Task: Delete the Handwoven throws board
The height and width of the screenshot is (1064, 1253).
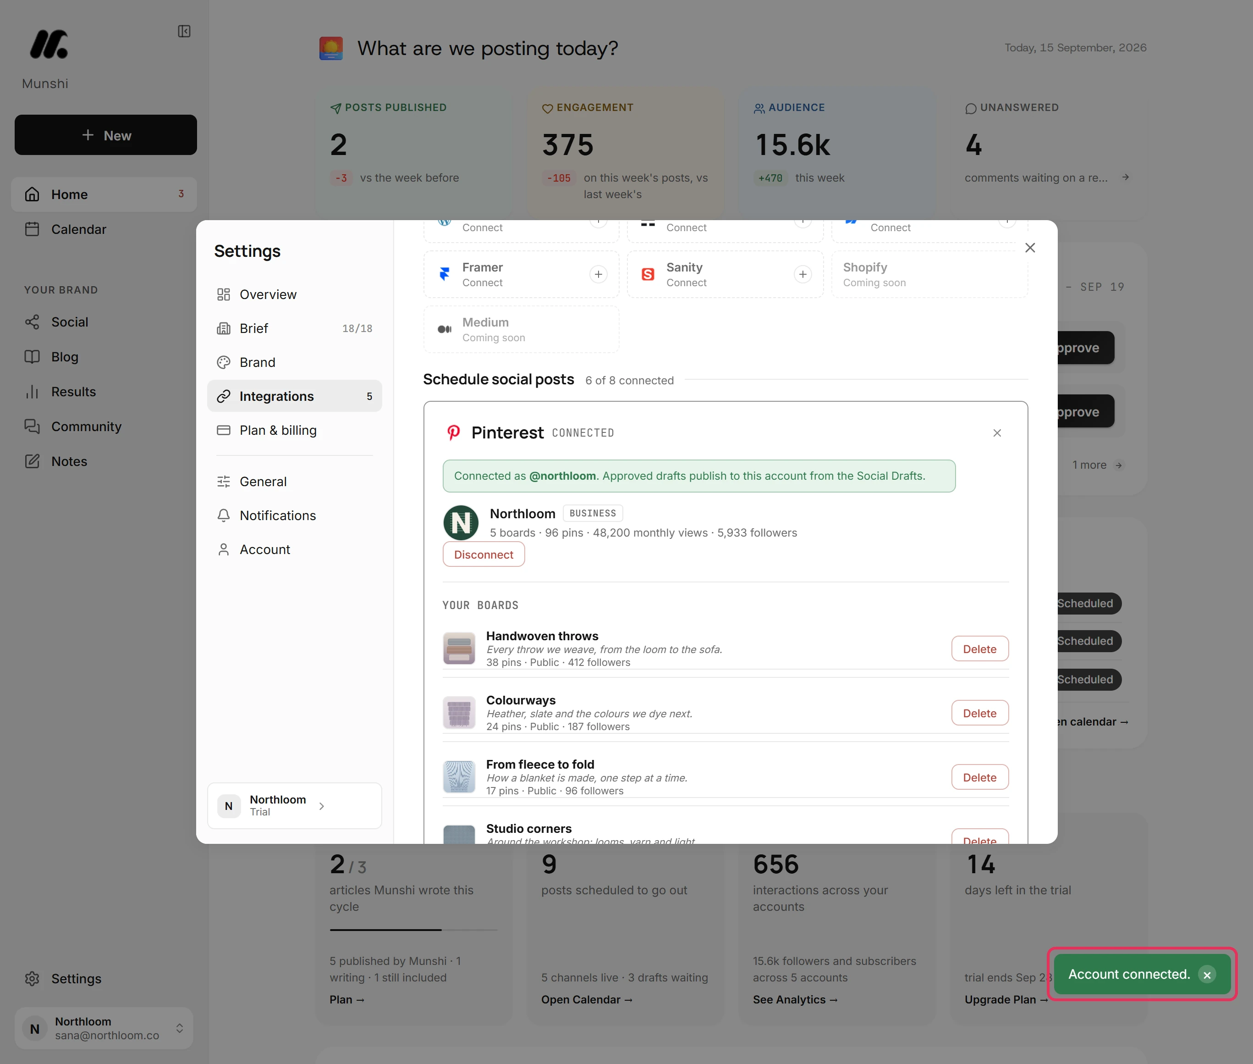Action: (979, 649)
